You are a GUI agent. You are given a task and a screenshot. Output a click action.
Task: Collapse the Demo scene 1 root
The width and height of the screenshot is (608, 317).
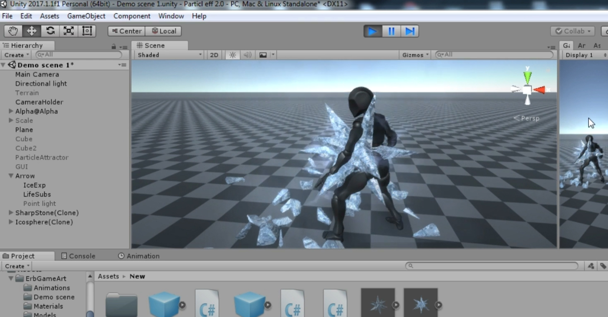point(4,65)
